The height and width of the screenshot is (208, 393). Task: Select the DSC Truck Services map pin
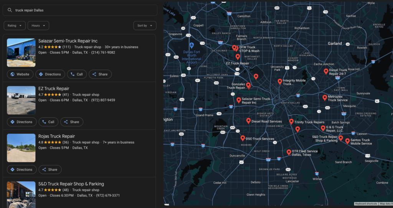tap(243, 138)
